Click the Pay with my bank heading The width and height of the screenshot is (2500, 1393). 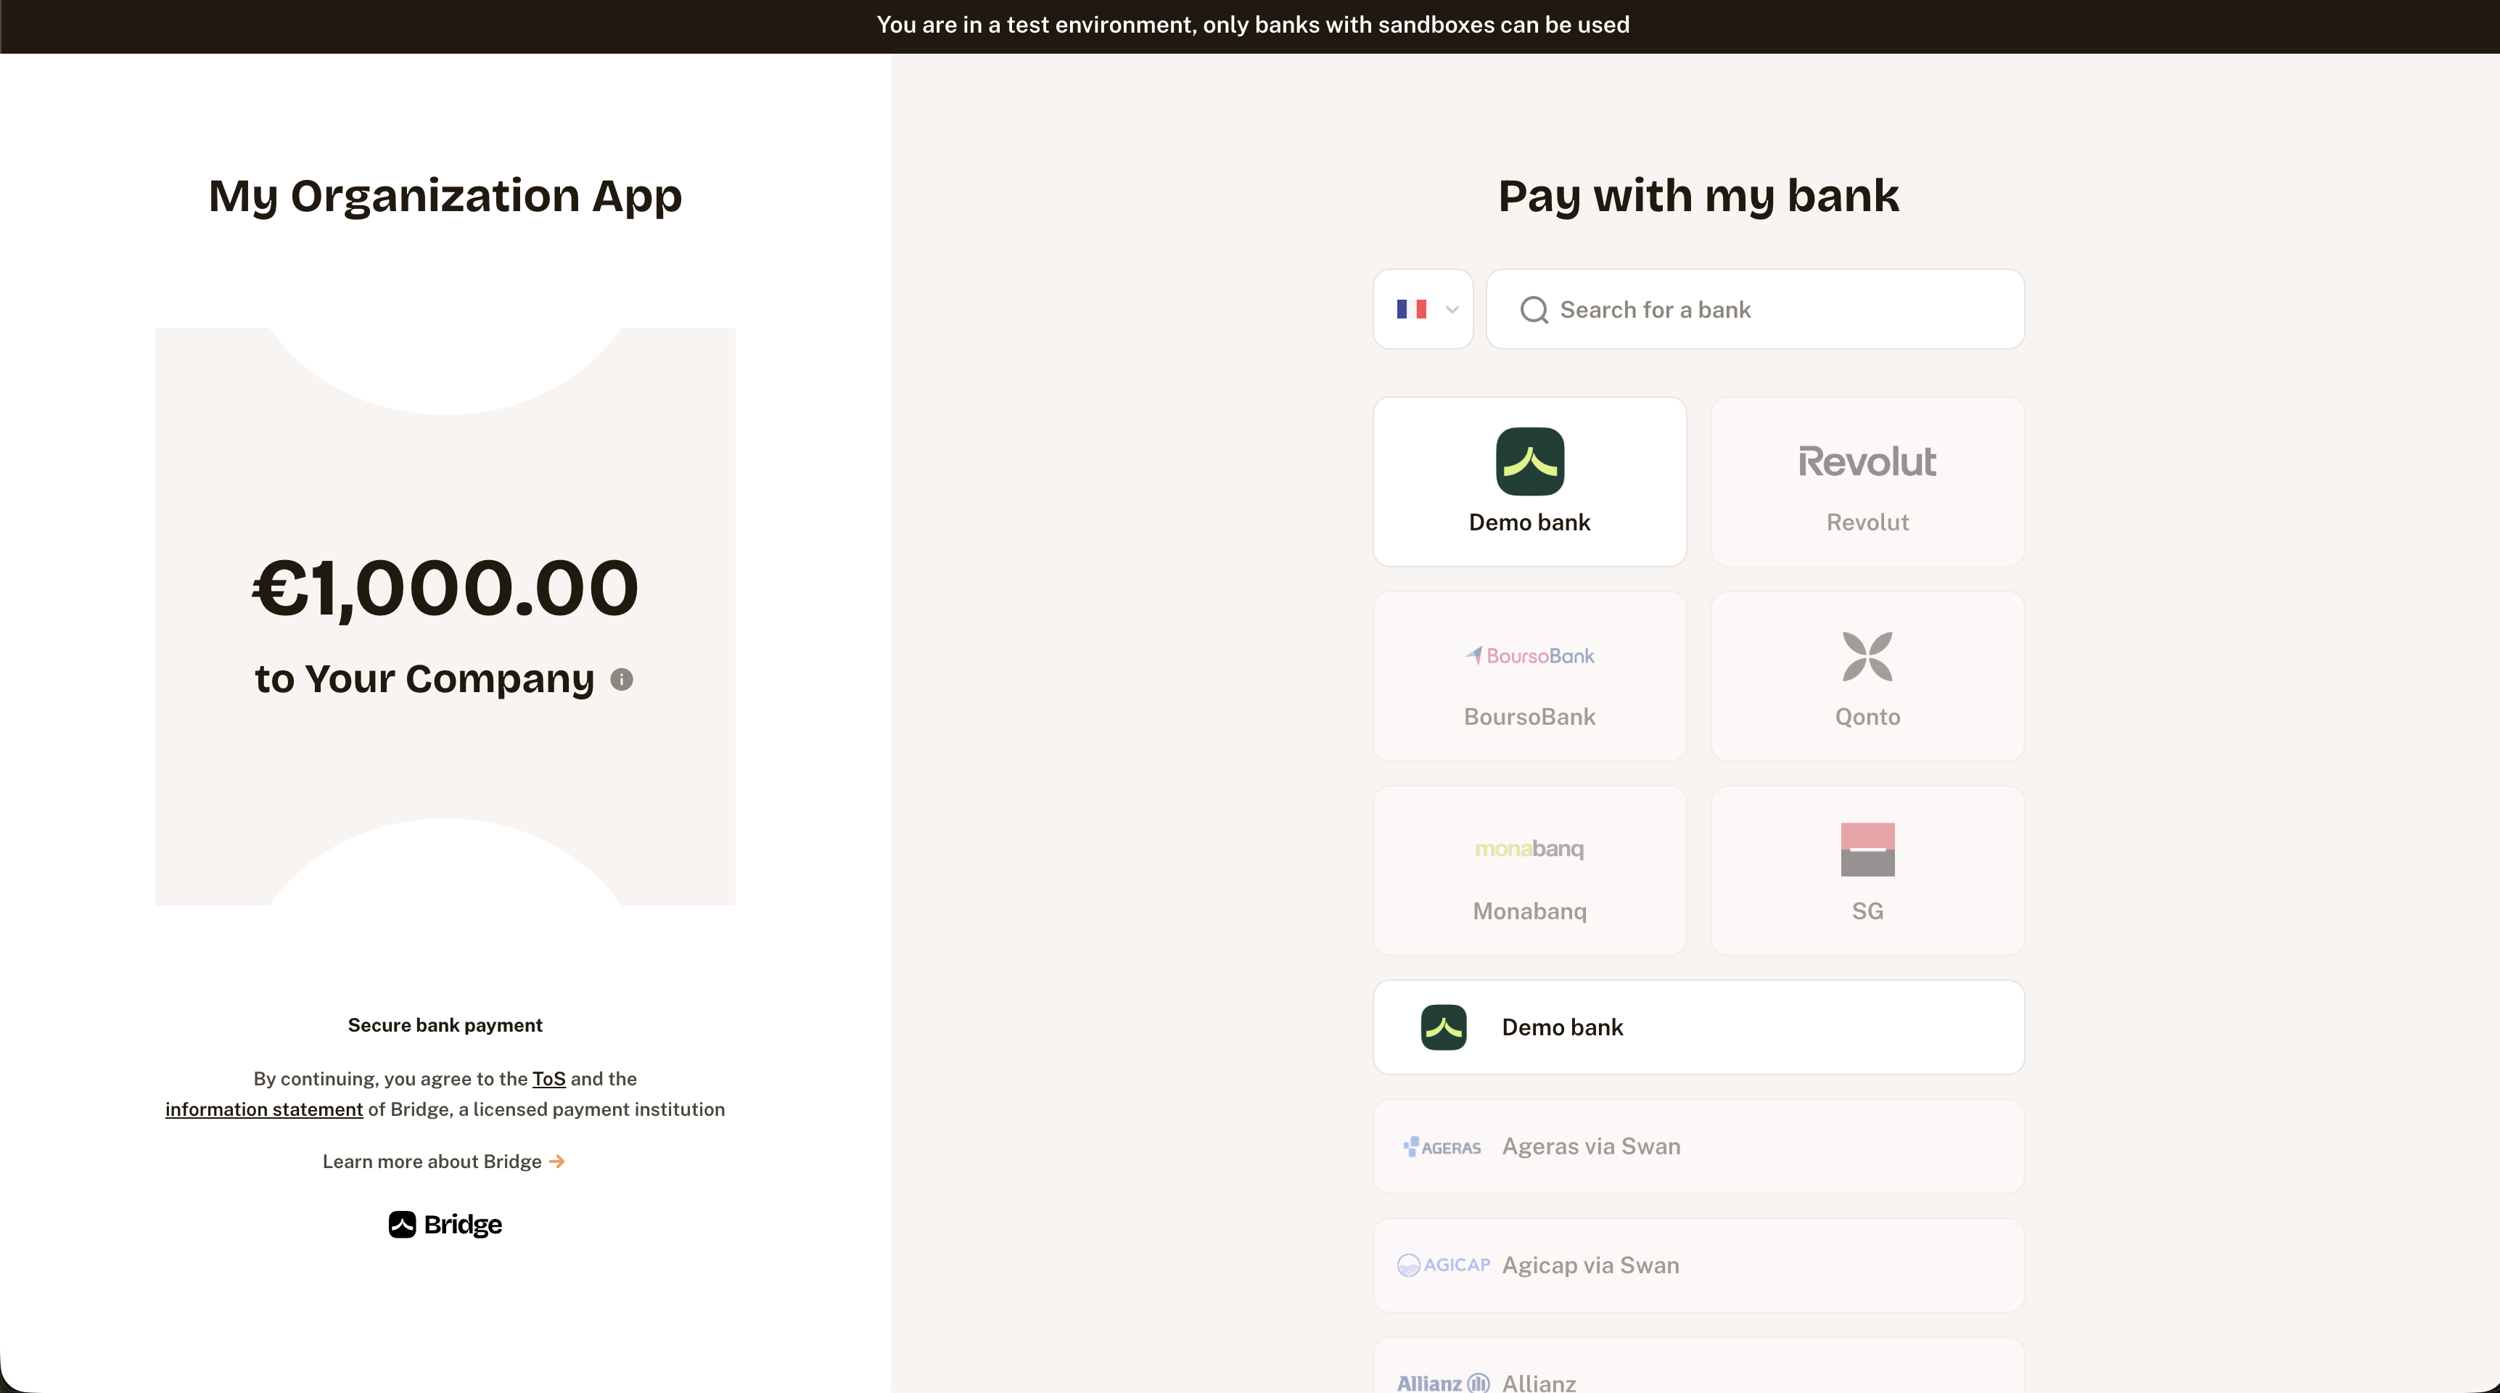point(1698,196)
